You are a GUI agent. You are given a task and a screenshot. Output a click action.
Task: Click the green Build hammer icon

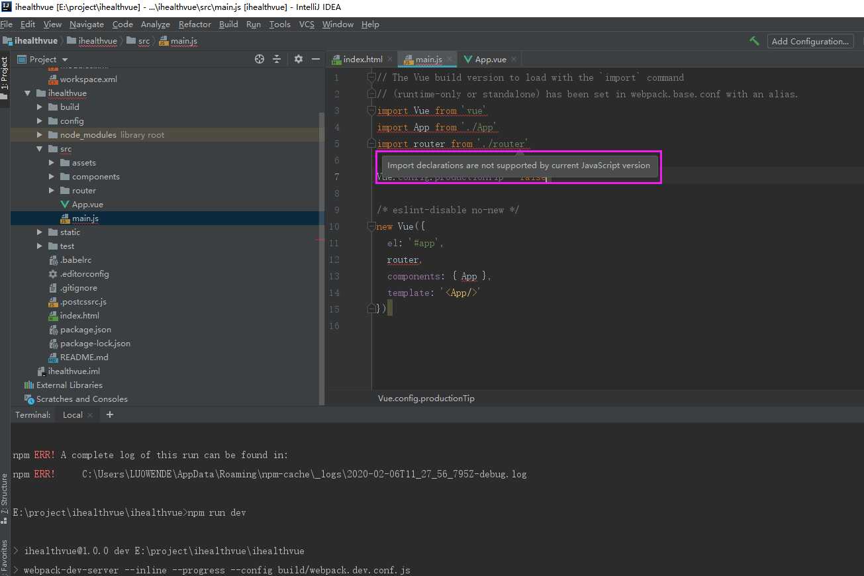tap(754, 41)
